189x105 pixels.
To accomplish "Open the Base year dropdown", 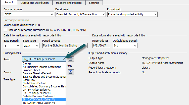I will (x=37, y=46).
